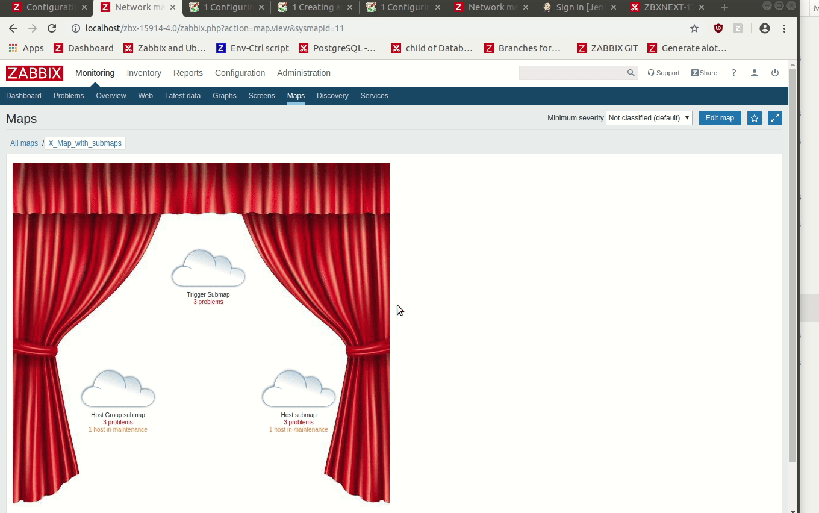The width and height of the screenshot is (819, 513).
Task: Click the browser address bar
Action: coord(379,28)
